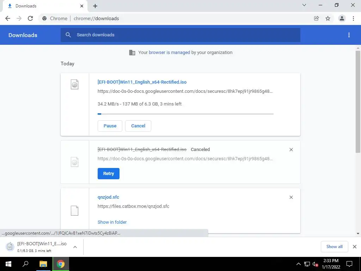Show qnzjod.sfc in folder
The image size is (361, 271).
112,222
